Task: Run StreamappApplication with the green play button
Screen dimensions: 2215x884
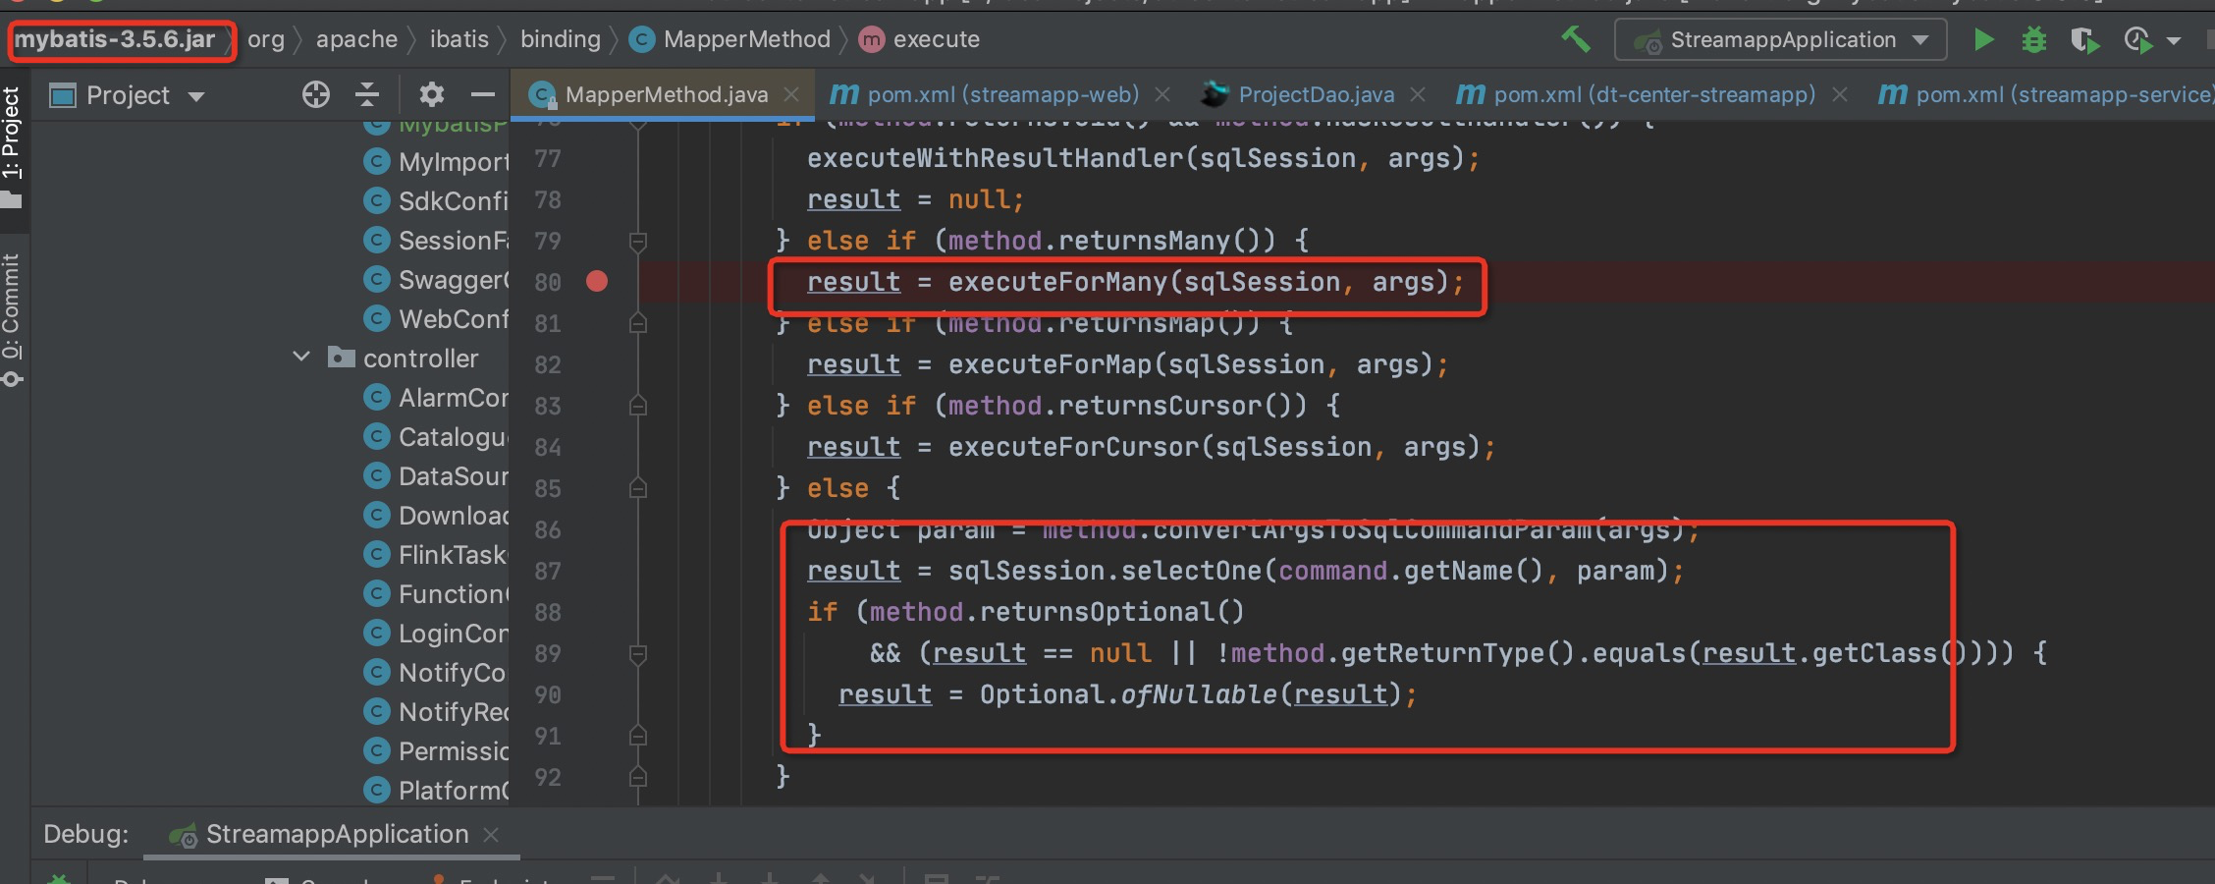Action: [x=1983, y=39]
